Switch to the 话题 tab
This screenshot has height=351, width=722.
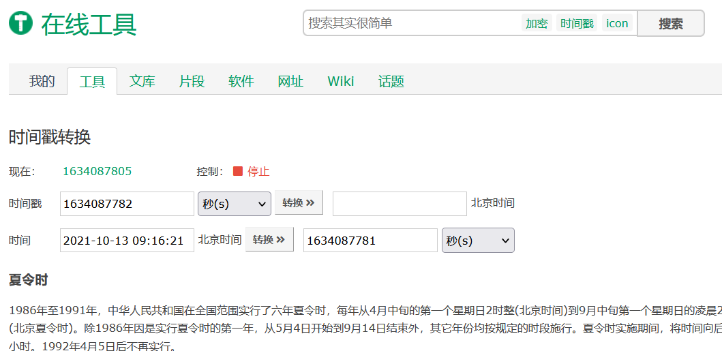click(x=391, y=81)
